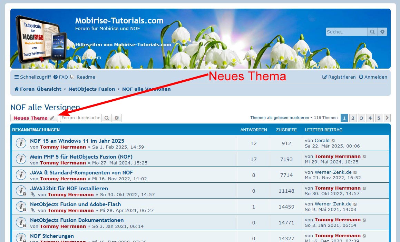Open the FAQ menu item
The image size is (400, 242).
[x=61, y=77]
